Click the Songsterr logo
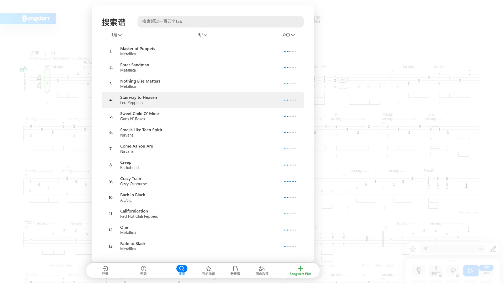 35,19
